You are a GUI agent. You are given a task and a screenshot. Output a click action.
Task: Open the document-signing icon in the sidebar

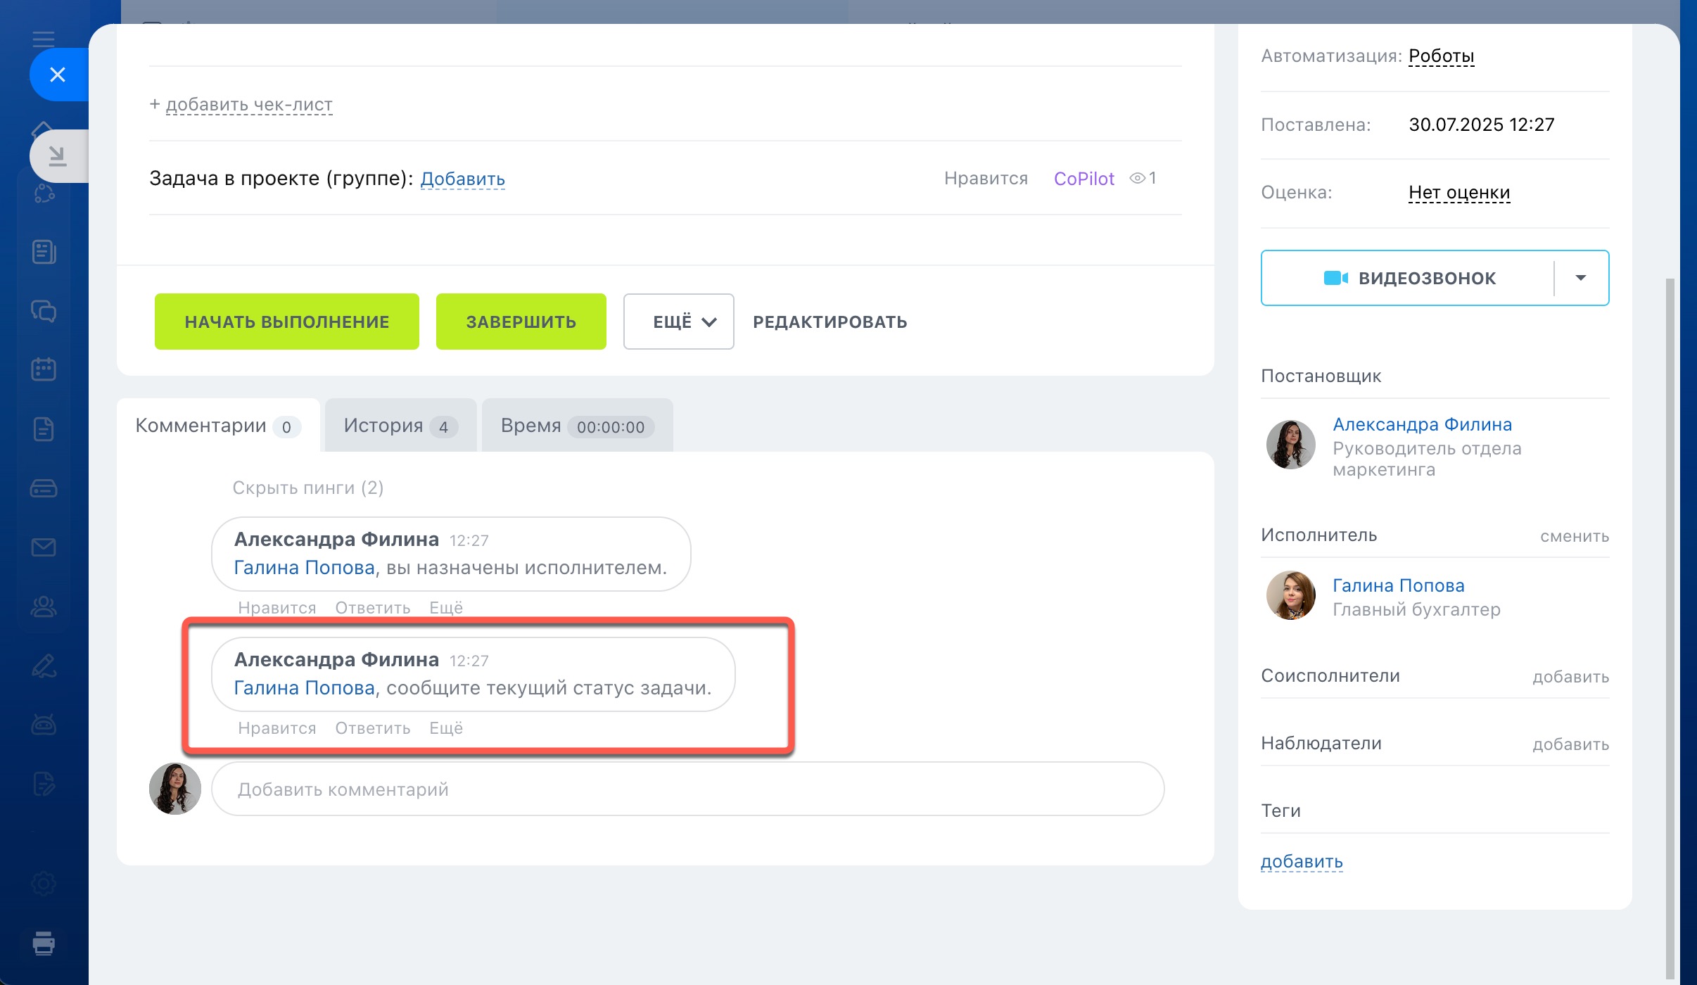(x=44, y=784)
